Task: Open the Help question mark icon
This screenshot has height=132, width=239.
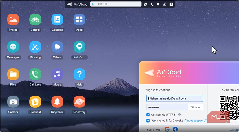Action: (x=79, y=74)
